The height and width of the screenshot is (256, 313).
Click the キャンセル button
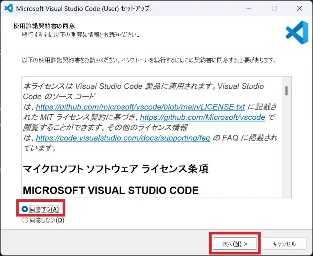(284, 244)
